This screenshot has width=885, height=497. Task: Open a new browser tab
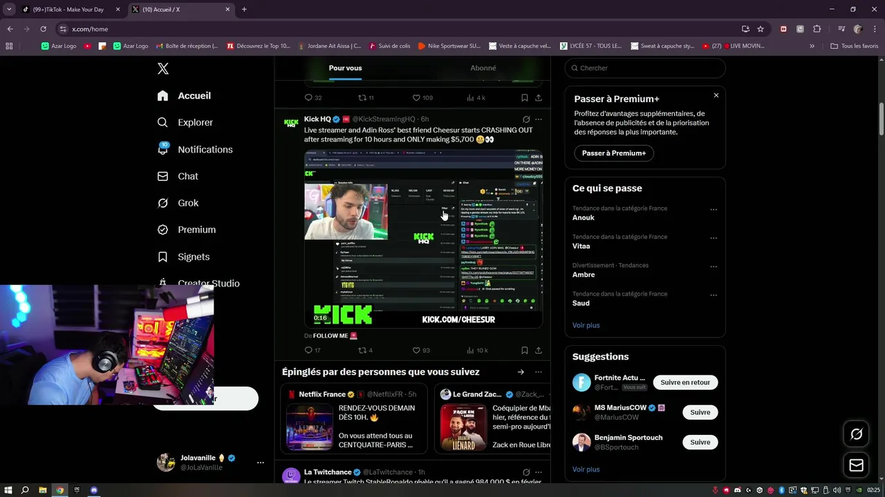point(244,10)
